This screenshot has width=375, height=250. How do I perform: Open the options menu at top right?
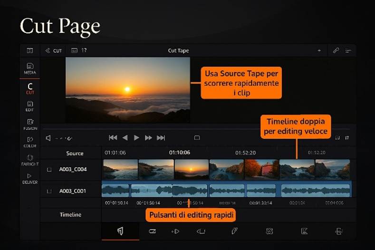pos(348,50)
